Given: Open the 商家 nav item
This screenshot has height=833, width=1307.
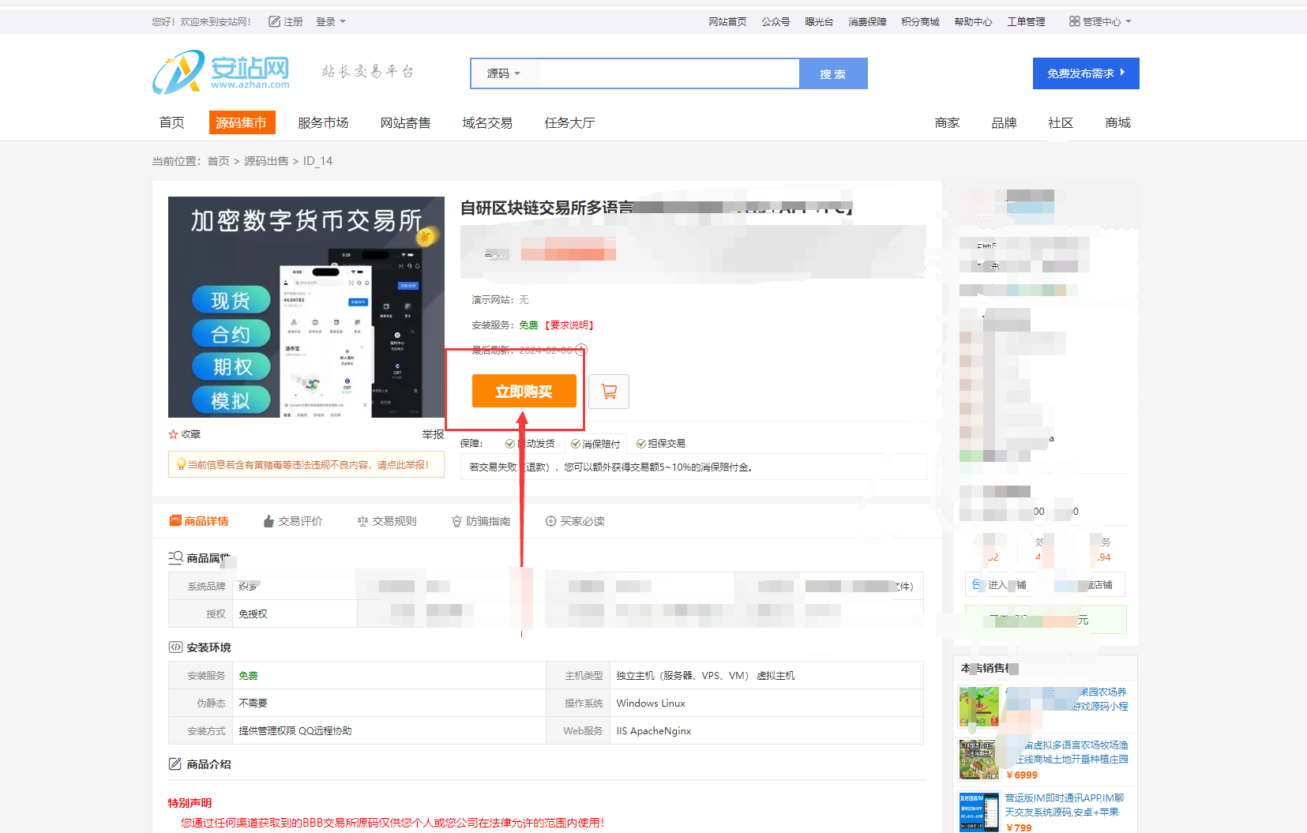Looking at the screenshot, I should (x=947, y=122).
